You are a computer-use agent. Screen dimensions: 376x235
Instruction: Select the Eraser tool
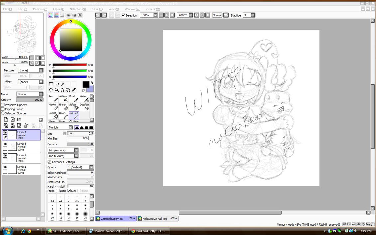(x=63, y=107)
